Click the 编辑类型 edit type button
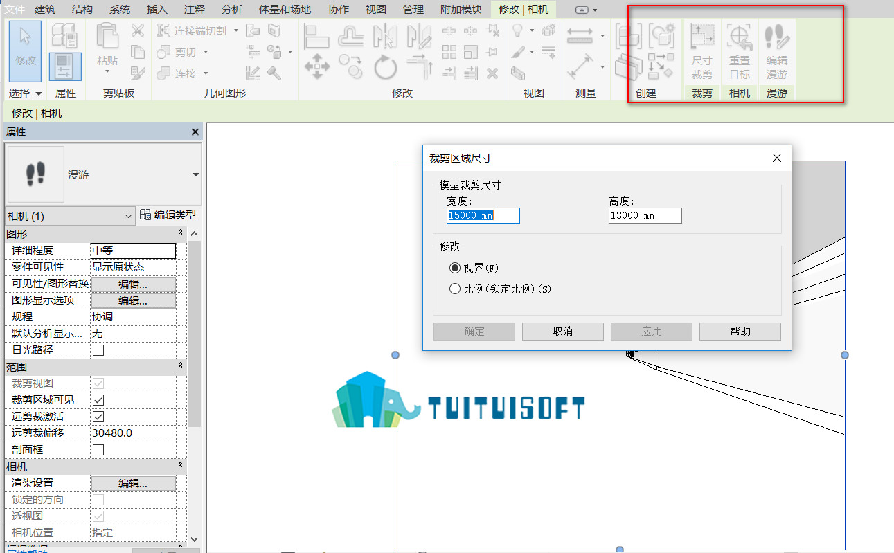The width and height of the screenshot is (894, 553). coord(168,215)
